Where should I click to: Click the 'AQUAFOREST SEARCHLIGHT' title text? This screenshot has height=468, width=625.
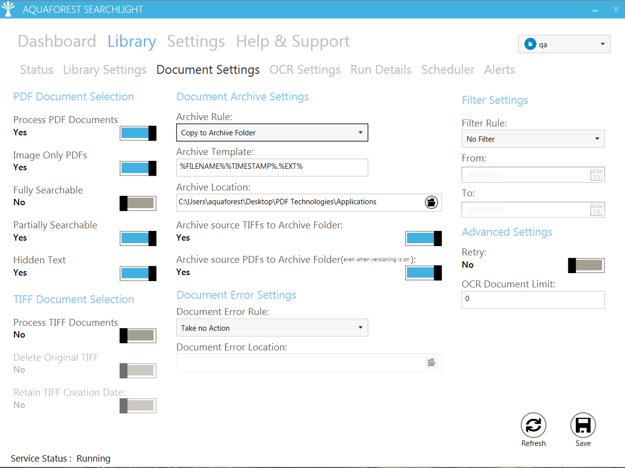point(83,10)
